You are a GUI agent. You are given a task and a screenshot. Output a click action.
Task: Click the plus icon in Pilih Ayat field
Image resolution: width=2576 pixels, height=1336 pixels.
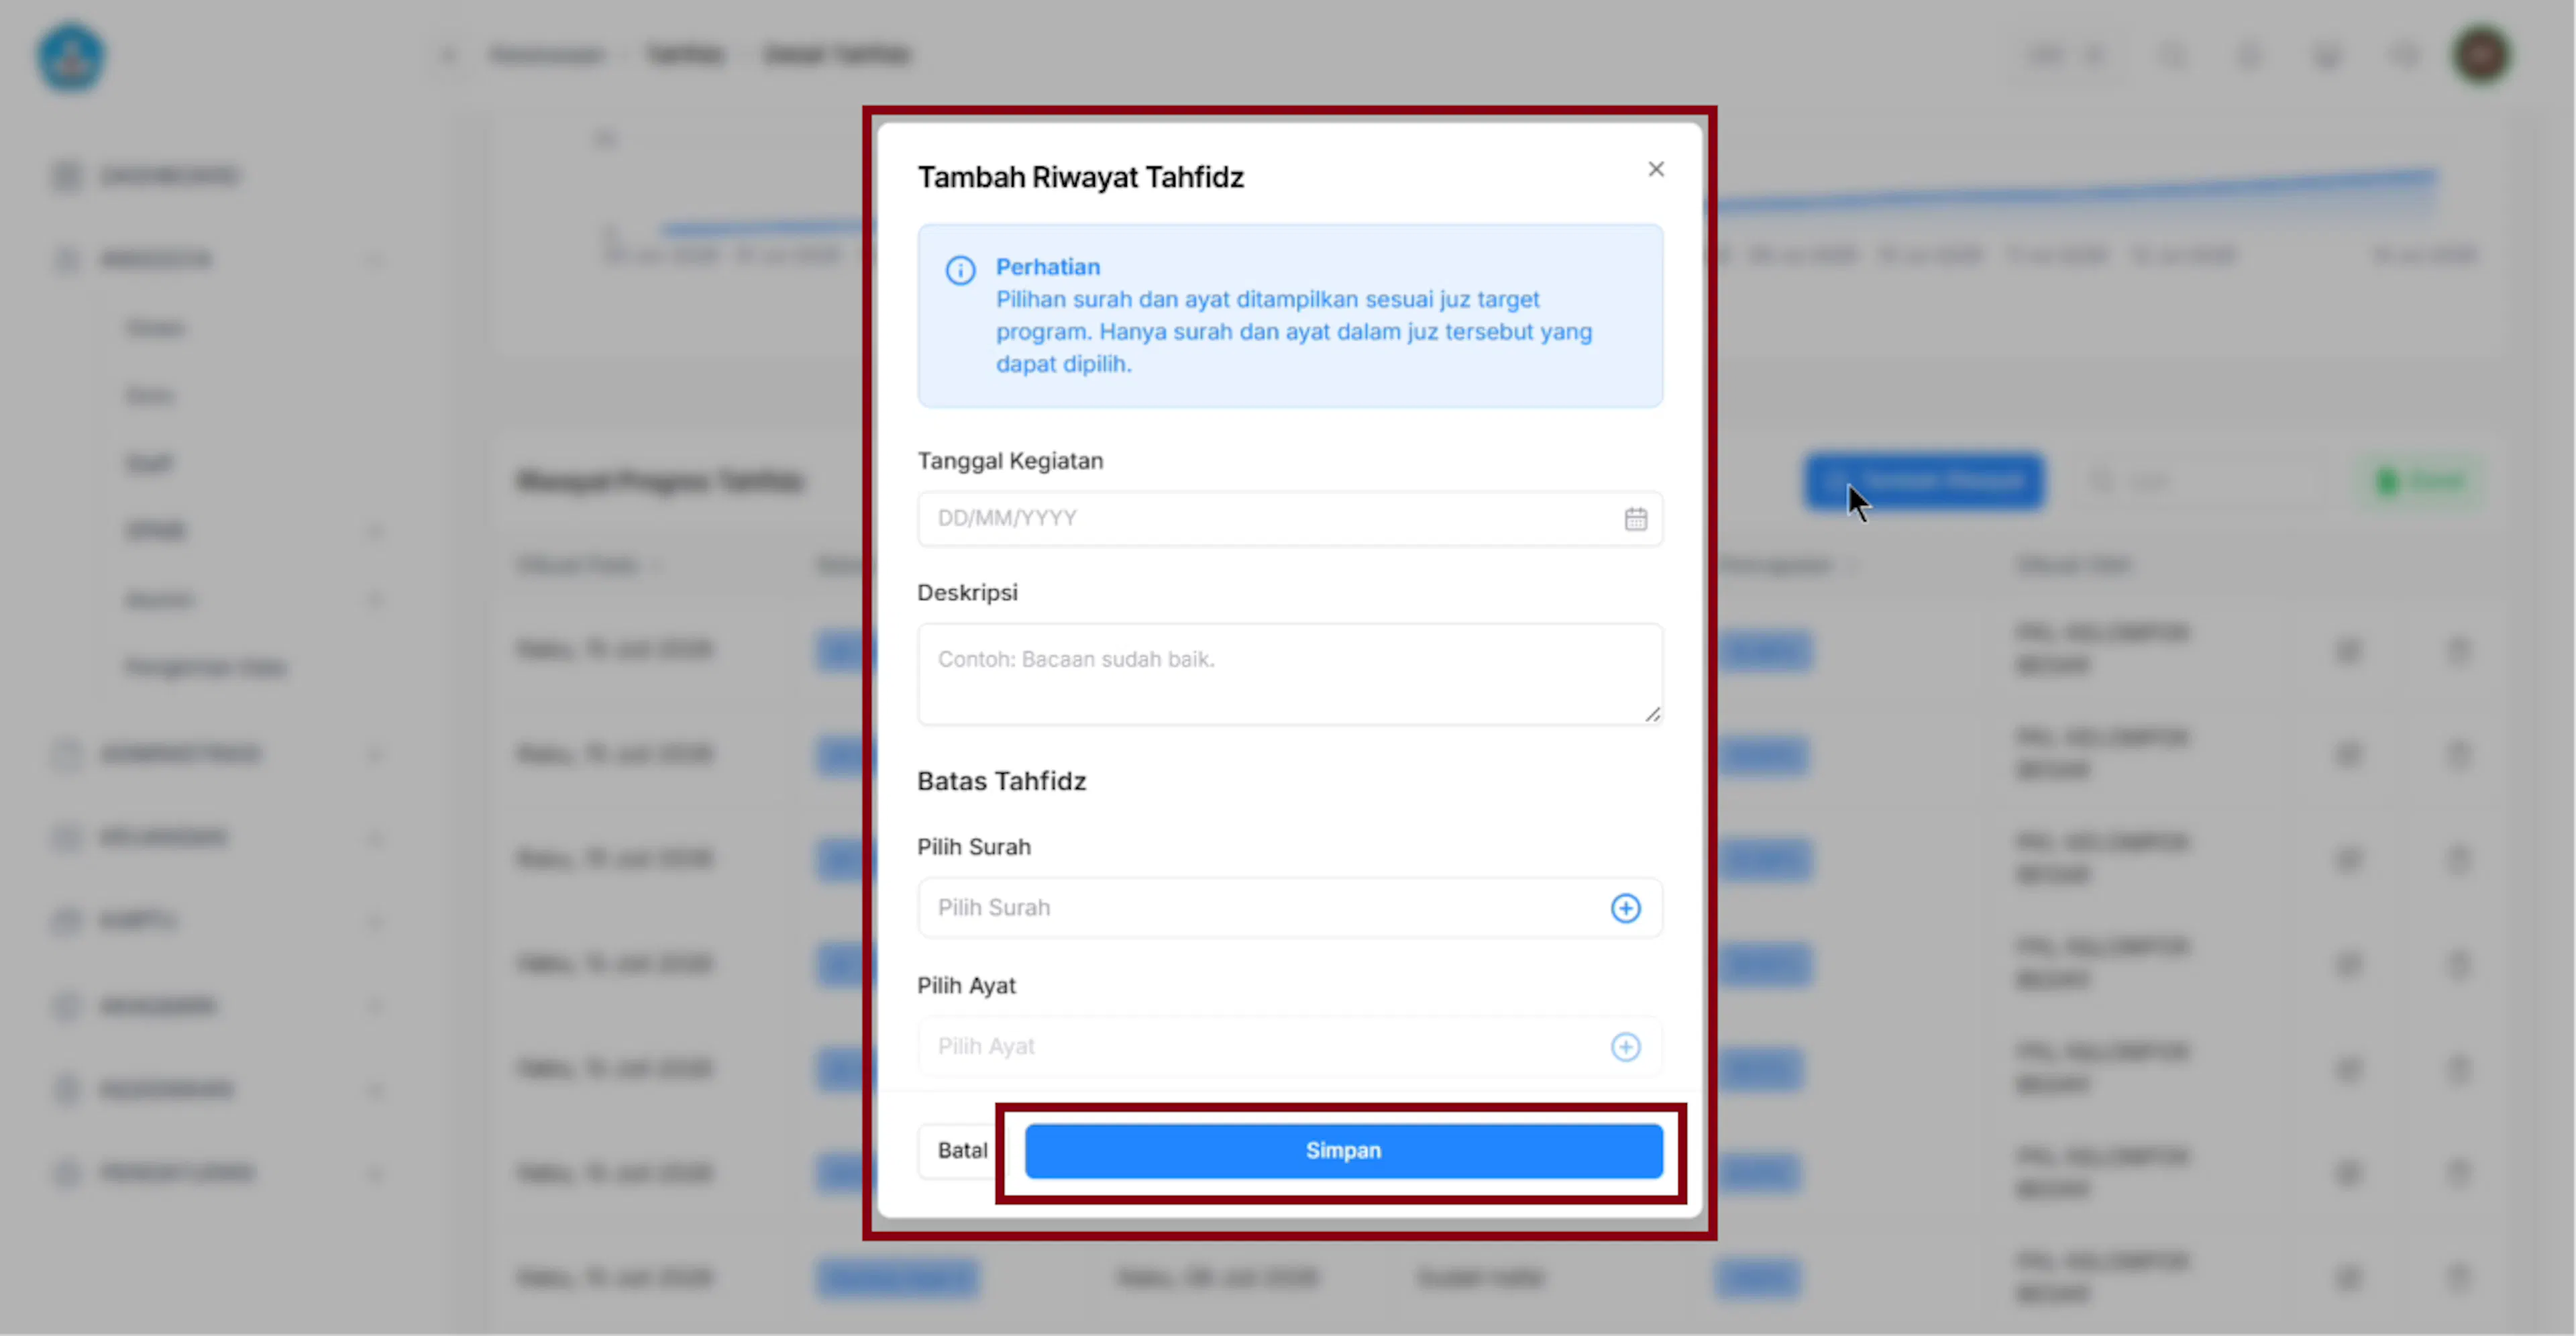point(1626,1047)
